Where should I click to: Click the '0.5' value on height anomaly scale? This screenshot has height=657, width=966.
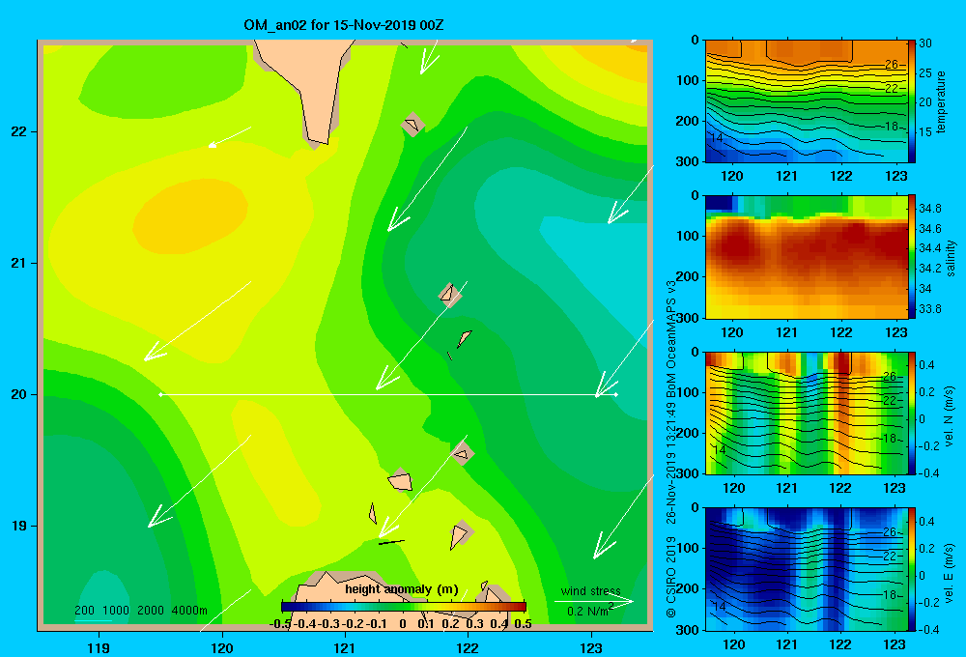[x=523, y=624]
